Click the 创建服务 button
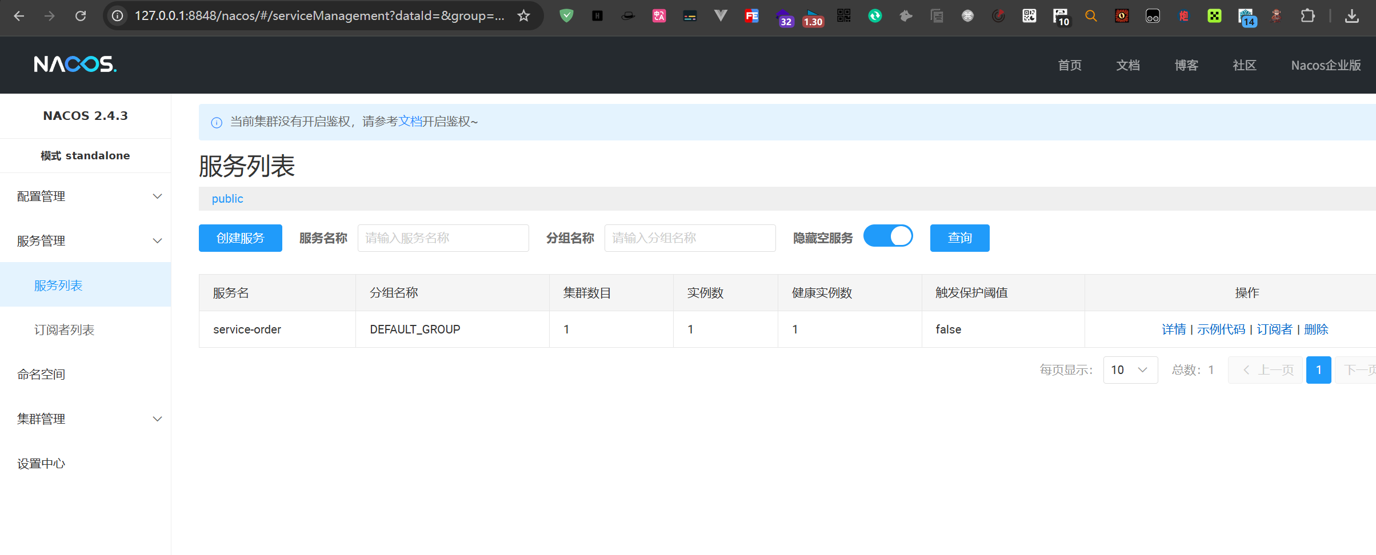 240,238
